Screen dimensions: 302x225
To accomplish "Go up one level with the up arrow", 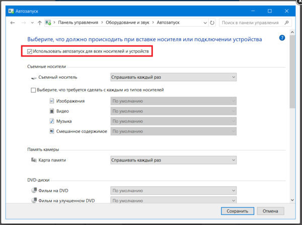I will [x=39, y=23].
